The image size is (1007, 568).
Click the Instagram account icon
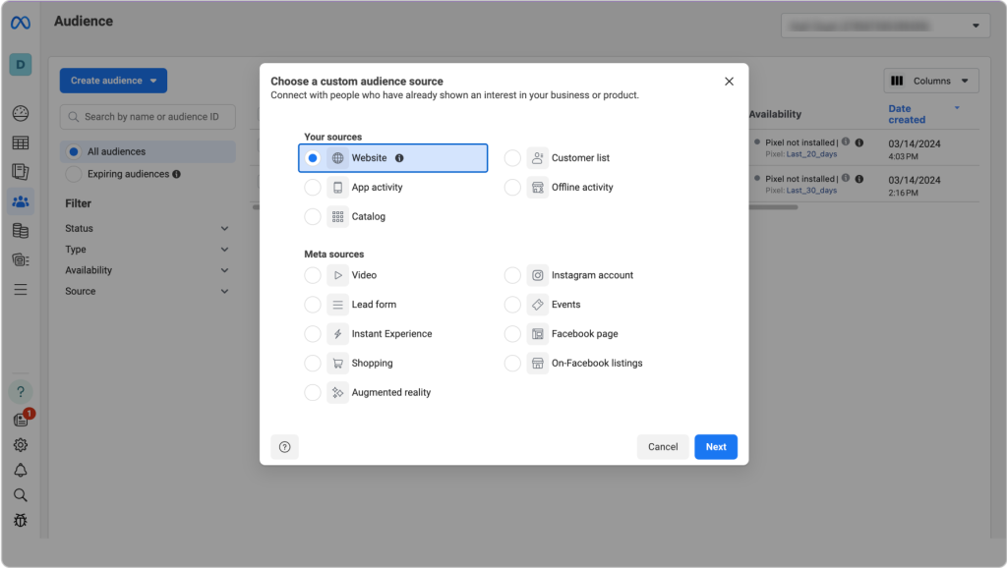click(x=538, y=275)
